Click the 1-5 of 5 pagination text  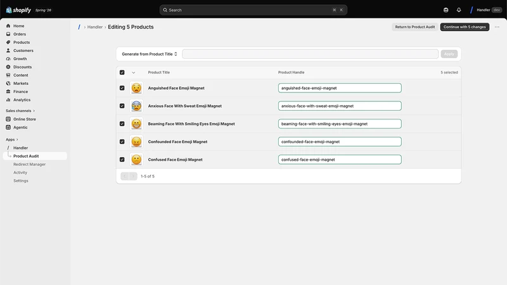click(148, 177)
